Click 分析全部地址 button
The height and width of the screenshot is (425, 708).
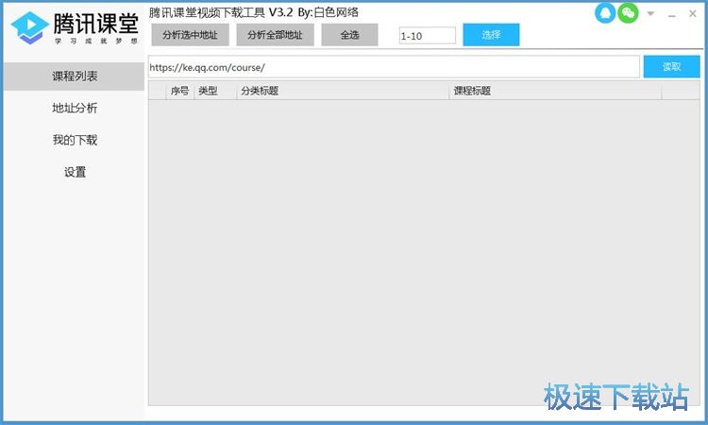[x=275, y=35]
